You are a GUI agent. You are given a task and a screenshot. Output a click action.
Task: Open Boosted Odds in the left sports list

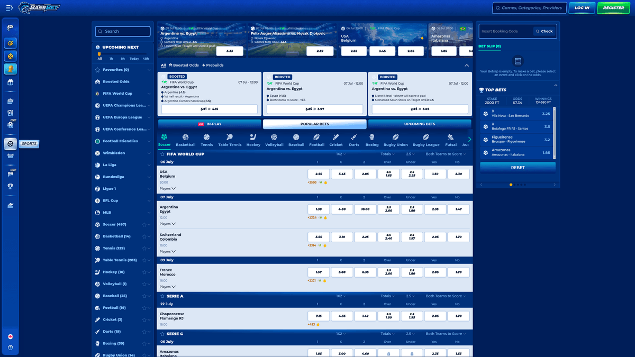(x=123, y=81)
